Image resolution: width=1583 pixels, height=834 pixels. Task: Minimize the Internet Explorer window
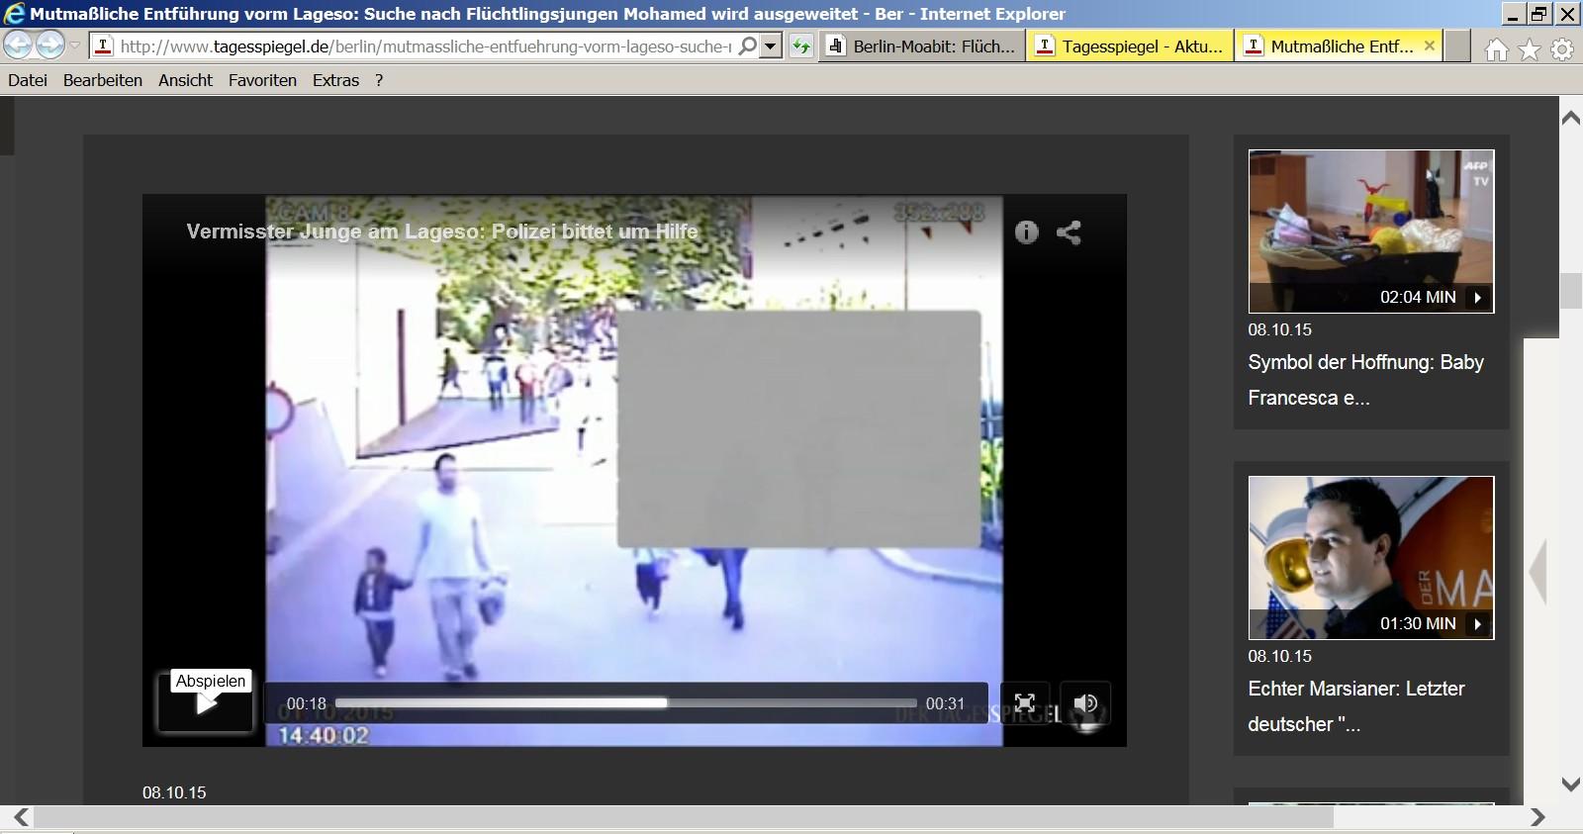click(1513, 14)
